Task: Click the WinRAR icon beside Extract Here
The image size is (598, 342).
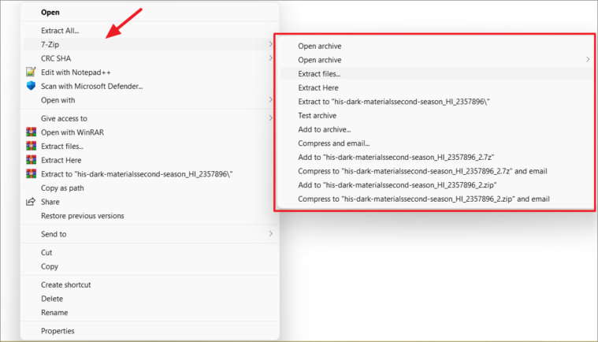Action: (31, 160)
